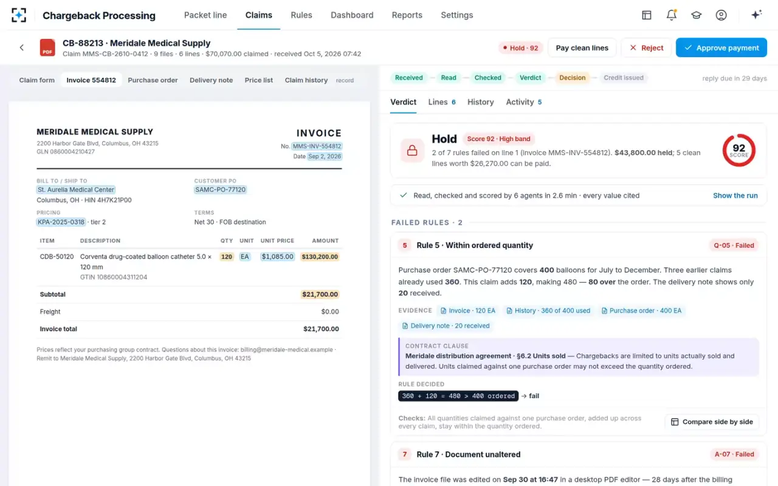Screen dimensions: 778x486
Task: Switch to the Delivery note document tab
Action: click(211, 80)
